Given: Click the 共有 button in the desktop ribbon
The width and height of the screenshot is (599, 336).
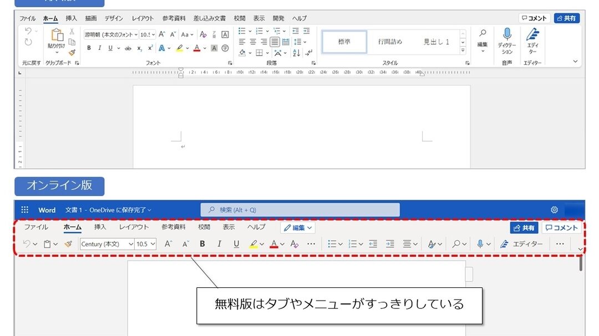Looking at the screenshot, I should (566, 18).
